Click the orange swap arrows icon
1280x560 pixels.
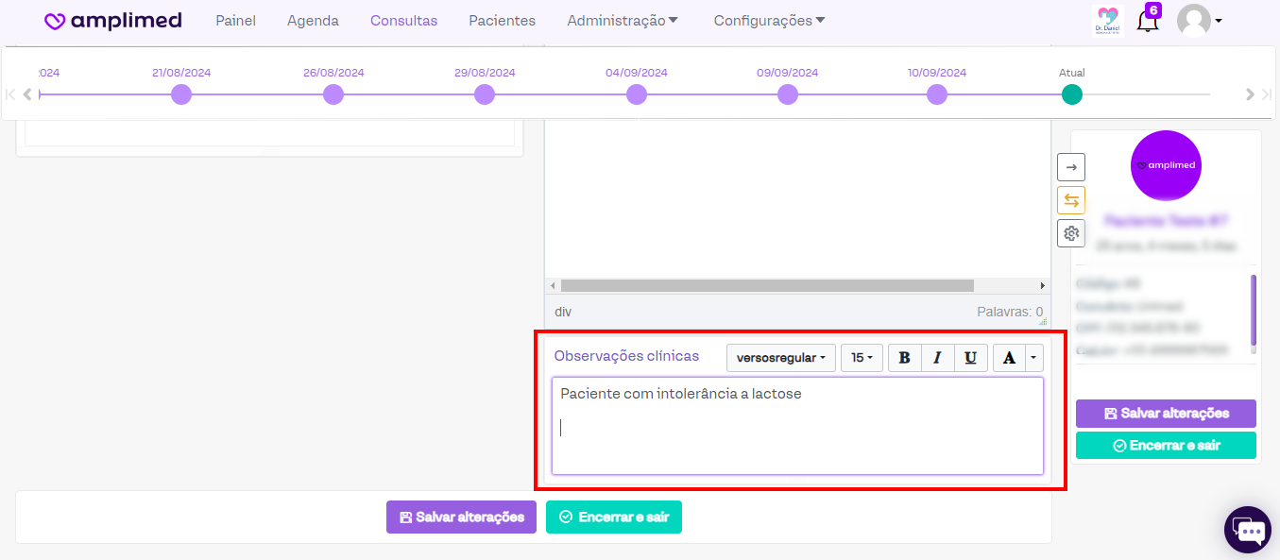point(1071,200)
